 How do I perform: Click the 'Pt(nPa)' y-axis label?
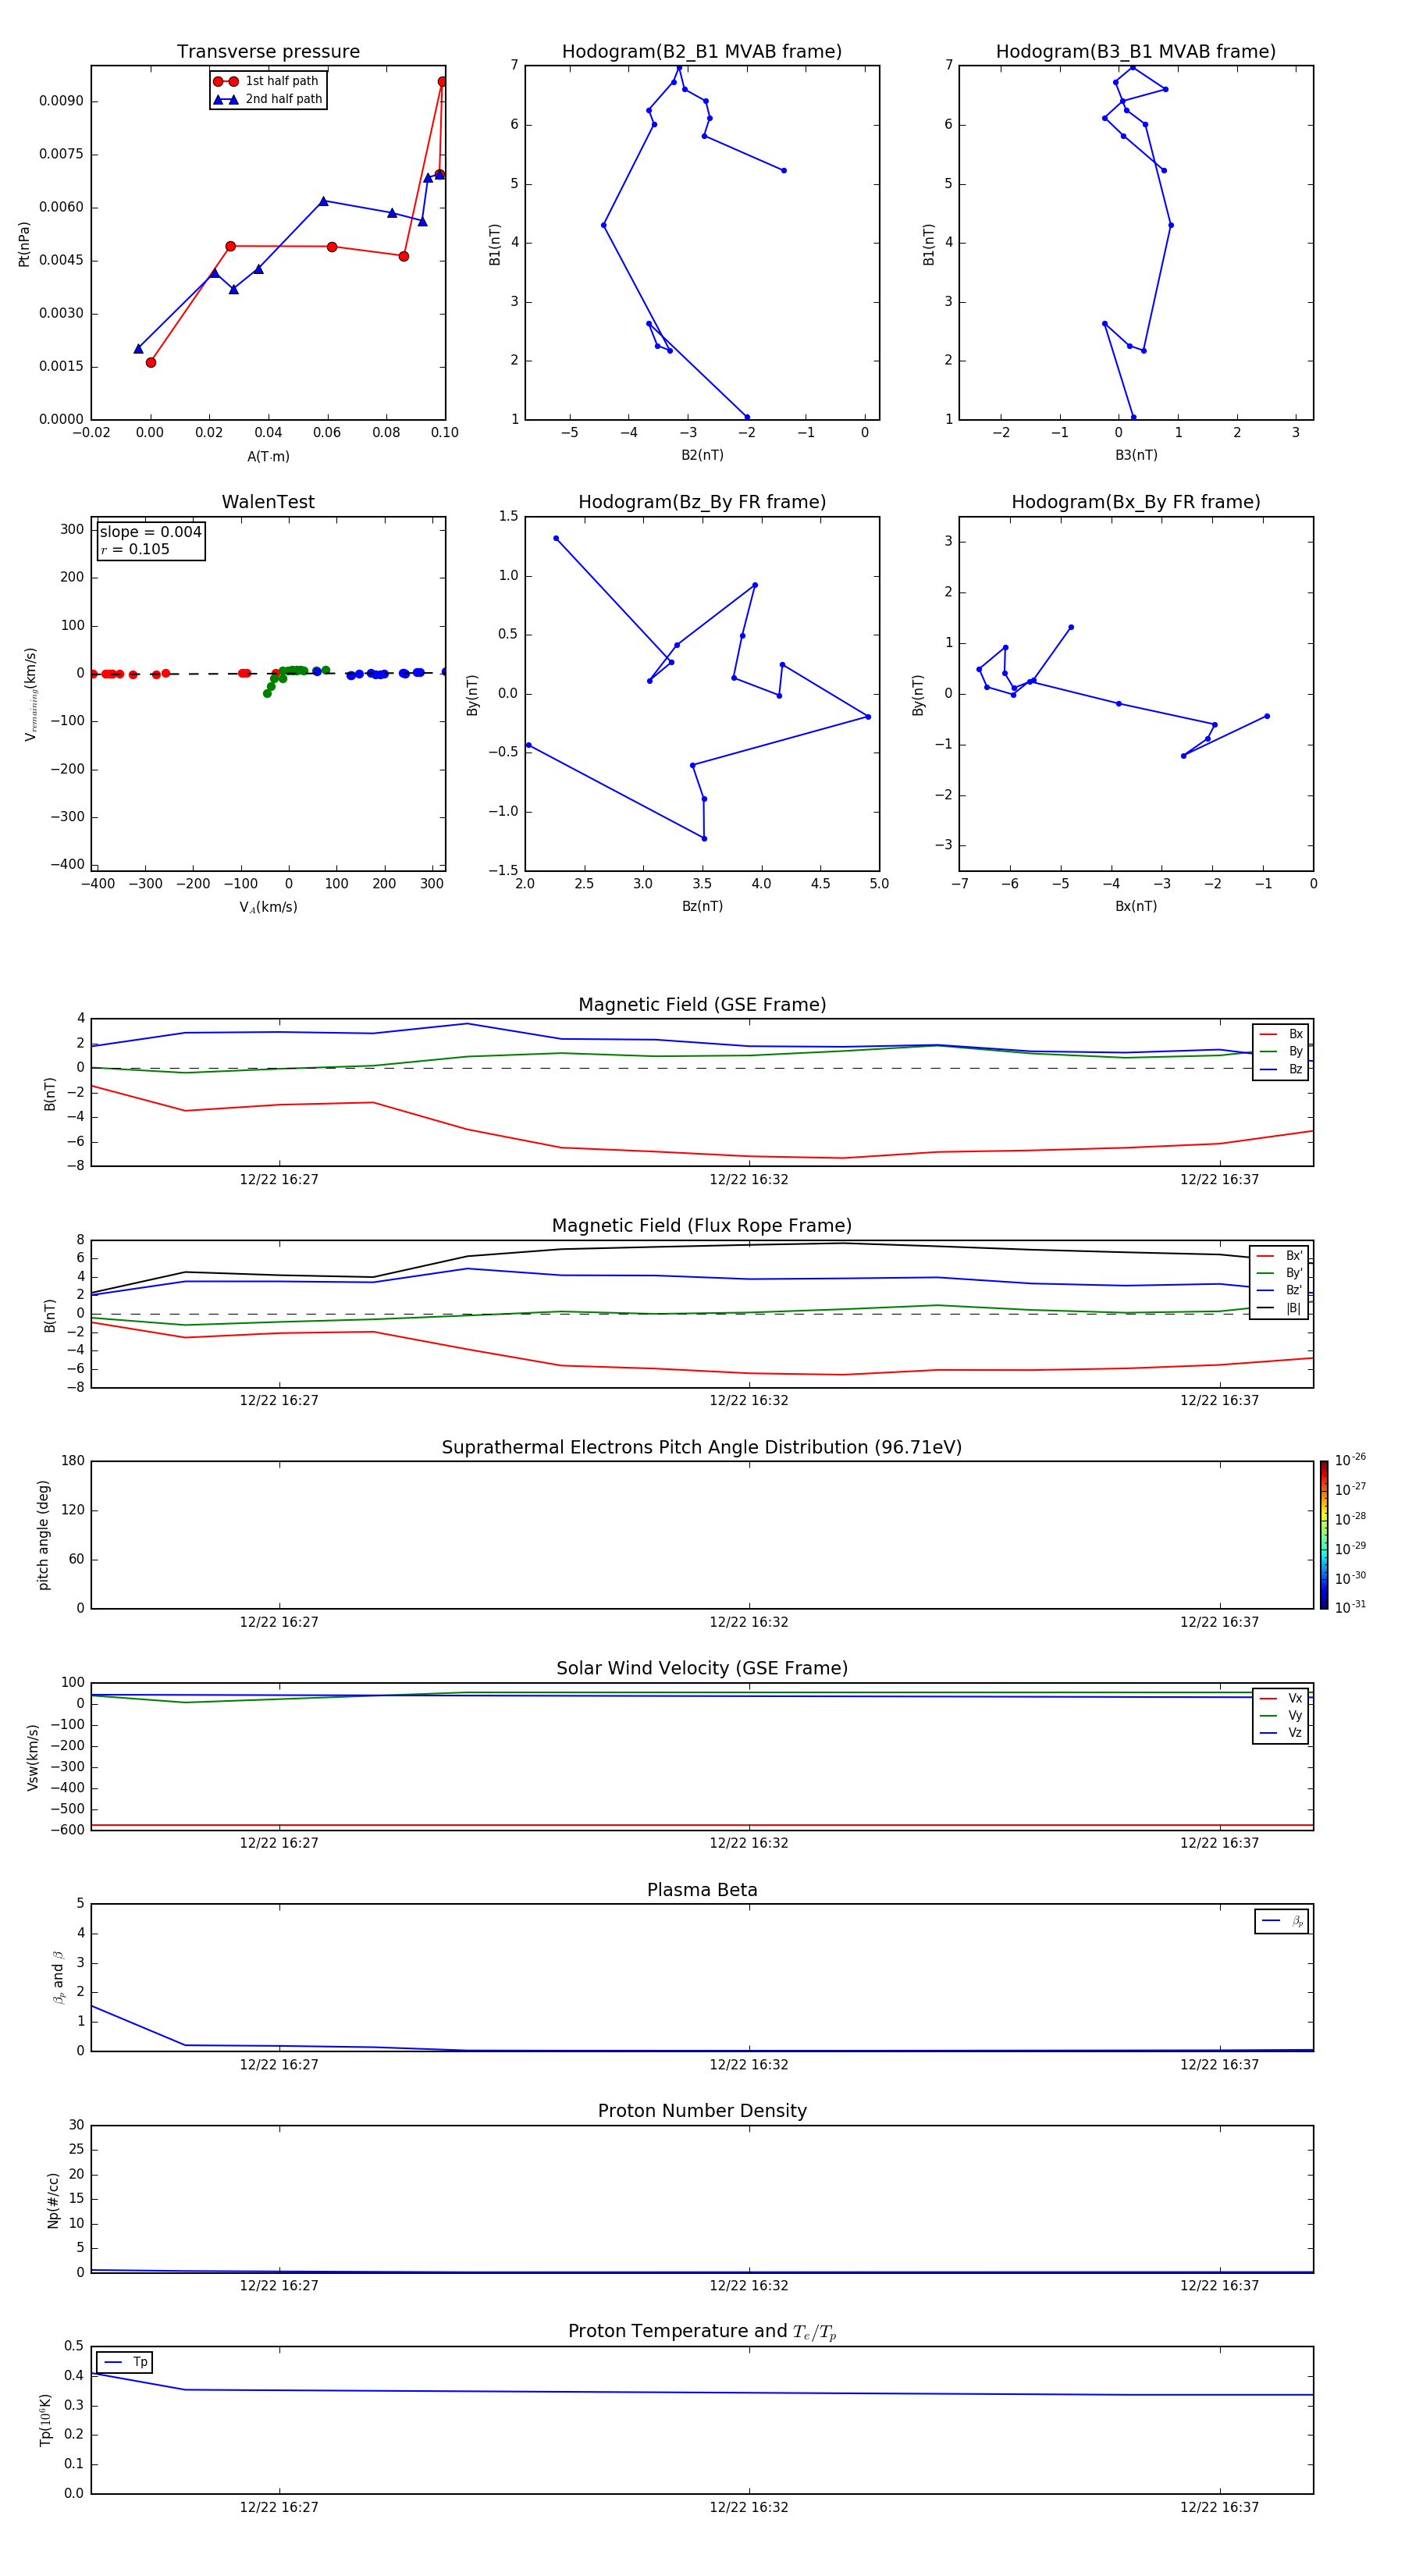[24, 244]
